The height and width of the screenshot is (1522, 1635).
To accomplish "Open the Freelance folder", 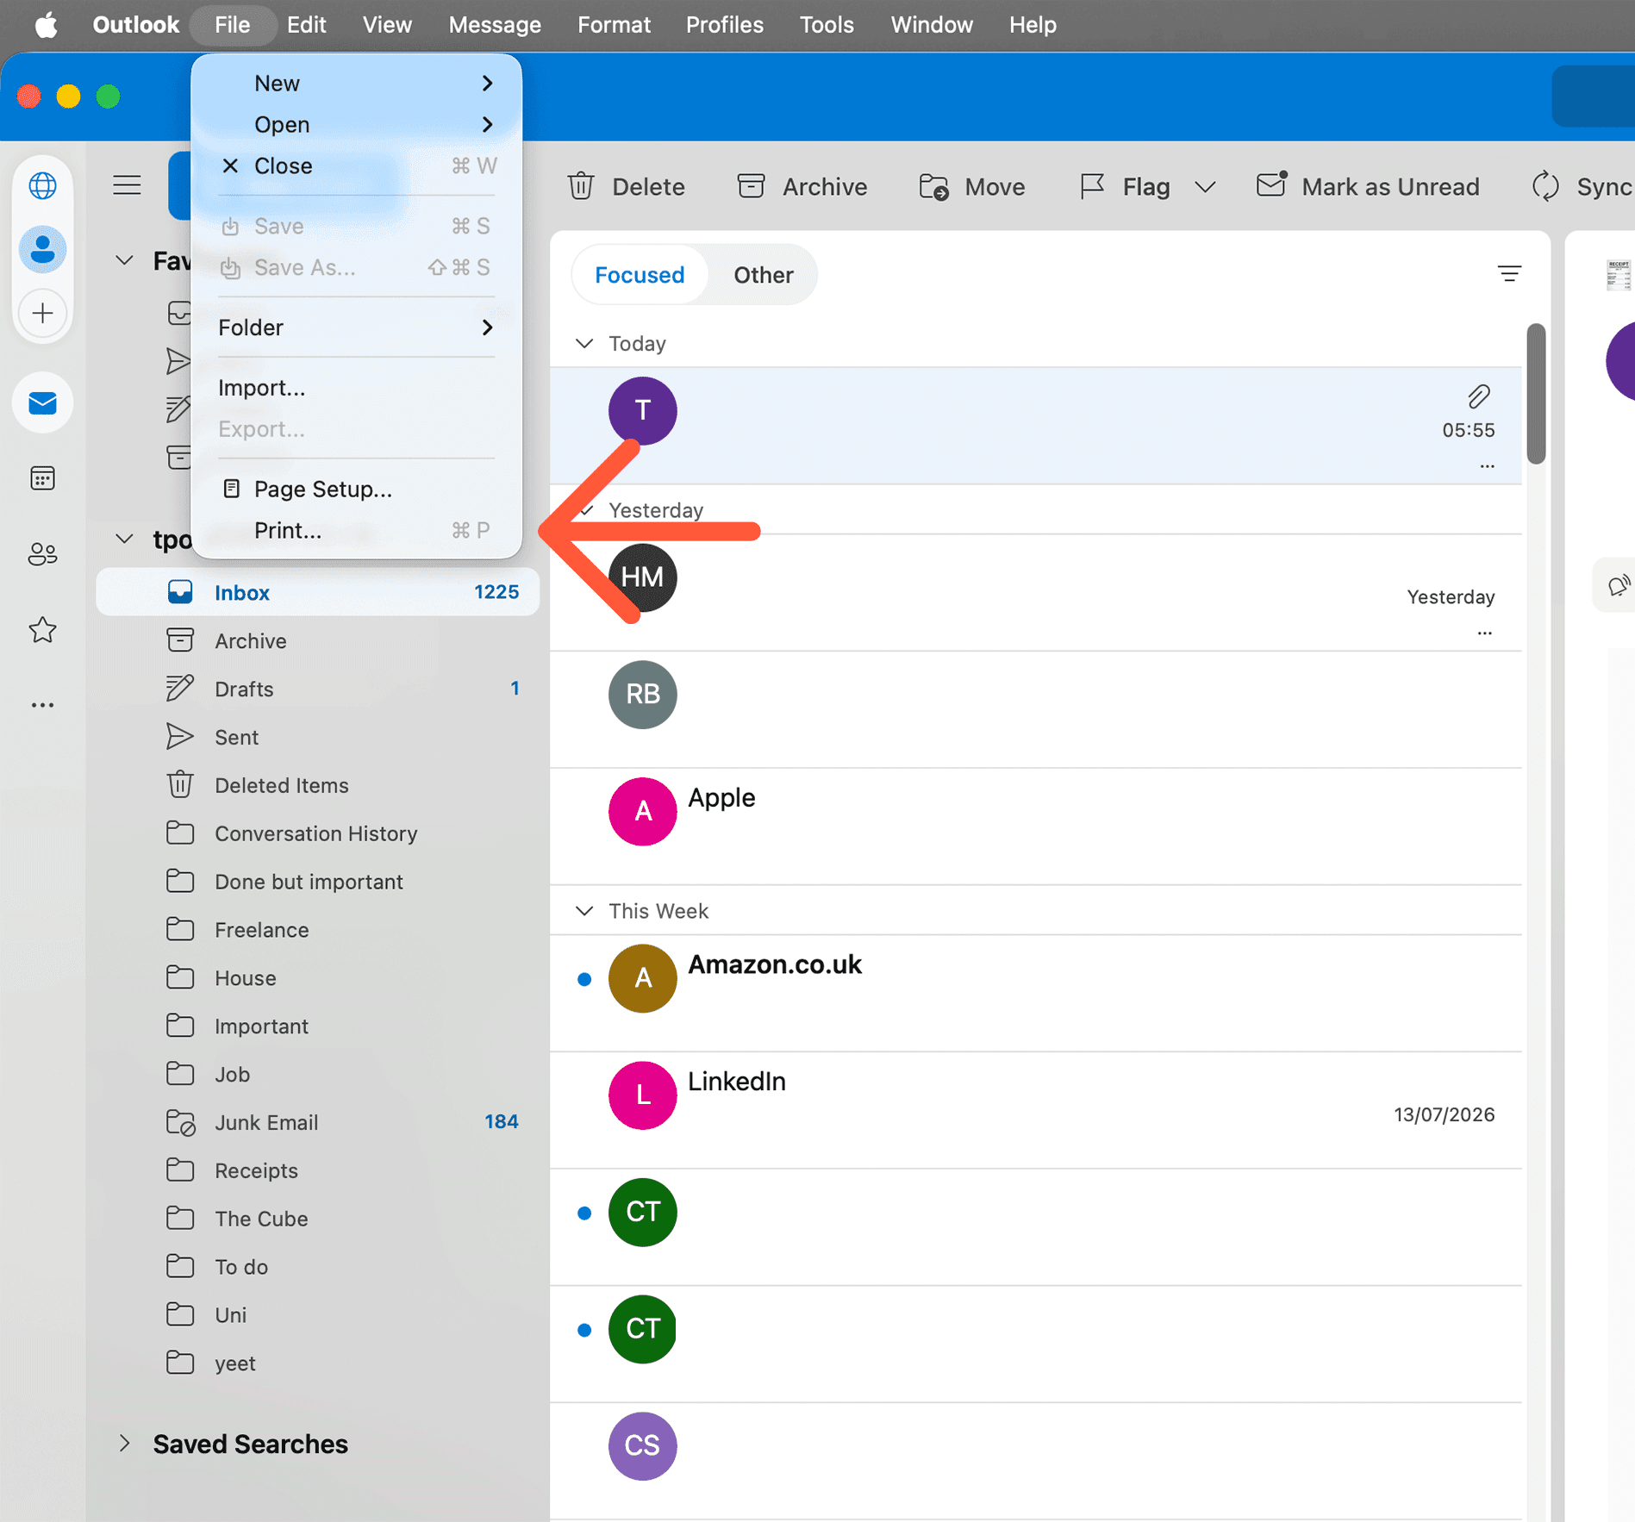I will pyautogui.click(x=318, y=930).
